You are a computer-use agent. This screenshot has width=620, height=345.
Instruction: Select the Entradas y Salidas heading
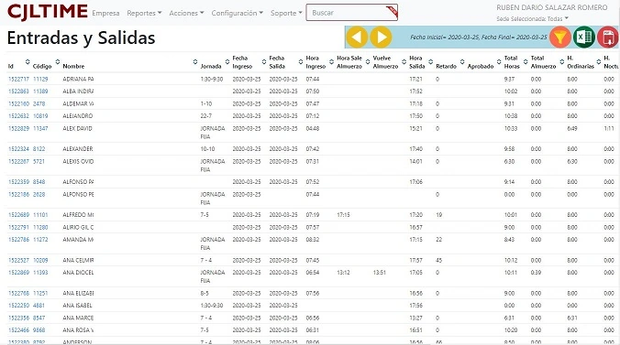81,38
